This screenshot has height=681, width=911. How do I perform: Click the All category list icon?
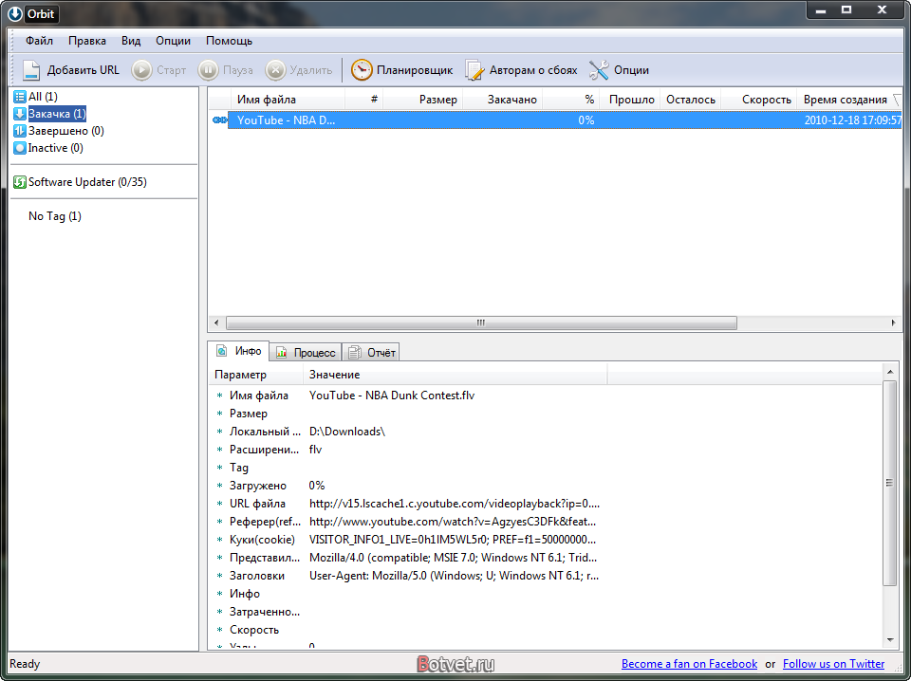[x=20, y=97]
